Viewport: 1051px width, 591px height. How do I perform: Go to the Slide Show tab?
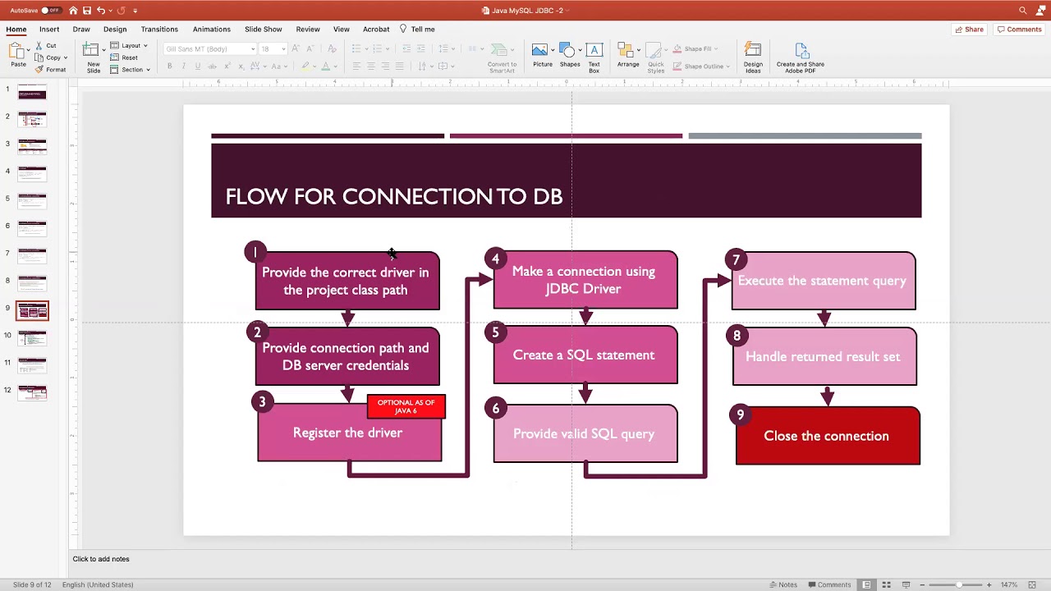[x=264, y=29]
